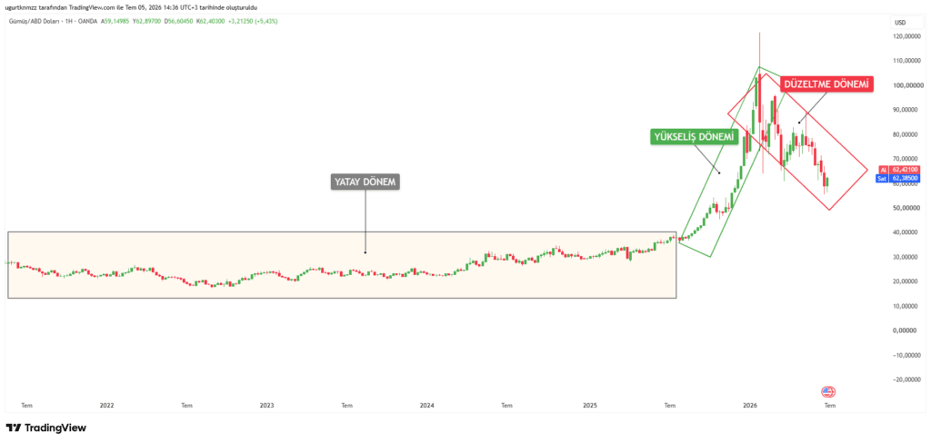
Task: Click the TradingView logo at bottom left
Action: point(46,428)
